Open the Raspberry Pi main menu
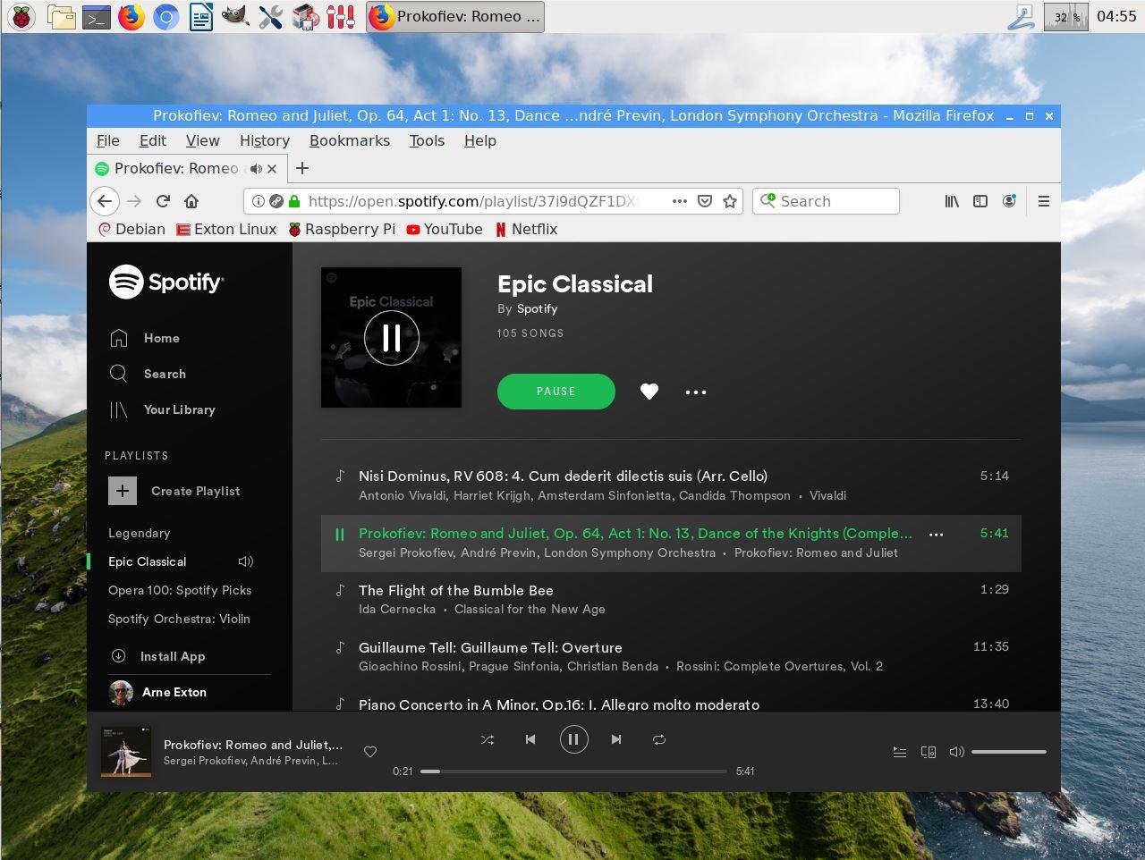 [x=21, y=16]
